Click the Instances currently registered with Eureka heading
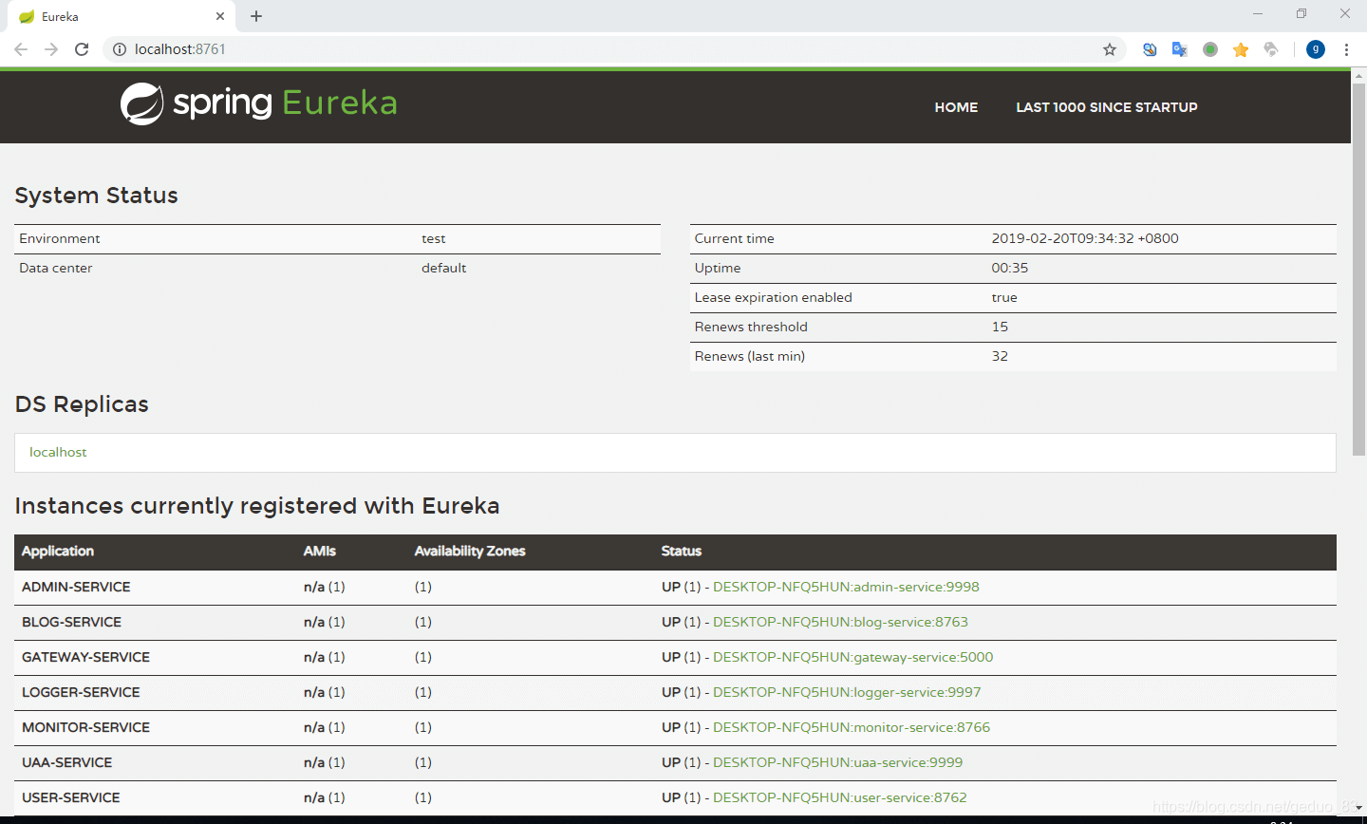Viewport: 1367px width, 824px height. click(257, 506)
